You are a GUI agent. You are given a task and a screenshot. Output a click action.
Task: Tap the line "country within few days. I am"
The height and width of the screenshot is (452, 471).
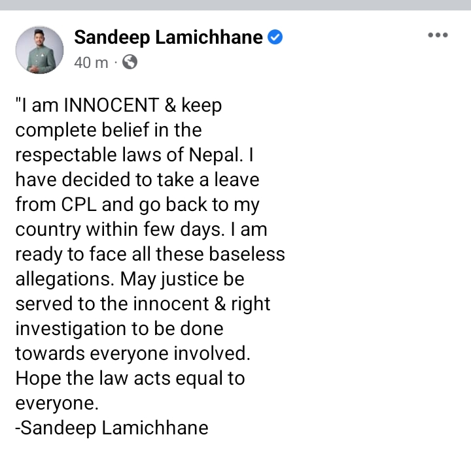pyautogui.click(x=141, y=229)
